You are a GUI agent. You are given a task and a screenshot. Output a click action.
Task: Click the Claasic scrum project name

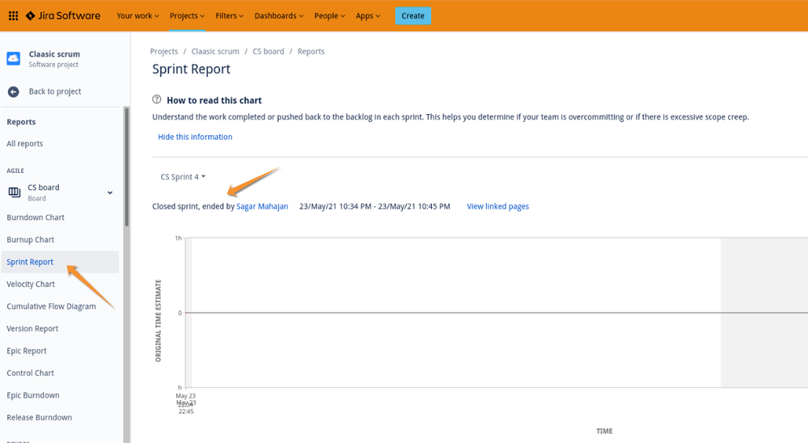point(54,54)
